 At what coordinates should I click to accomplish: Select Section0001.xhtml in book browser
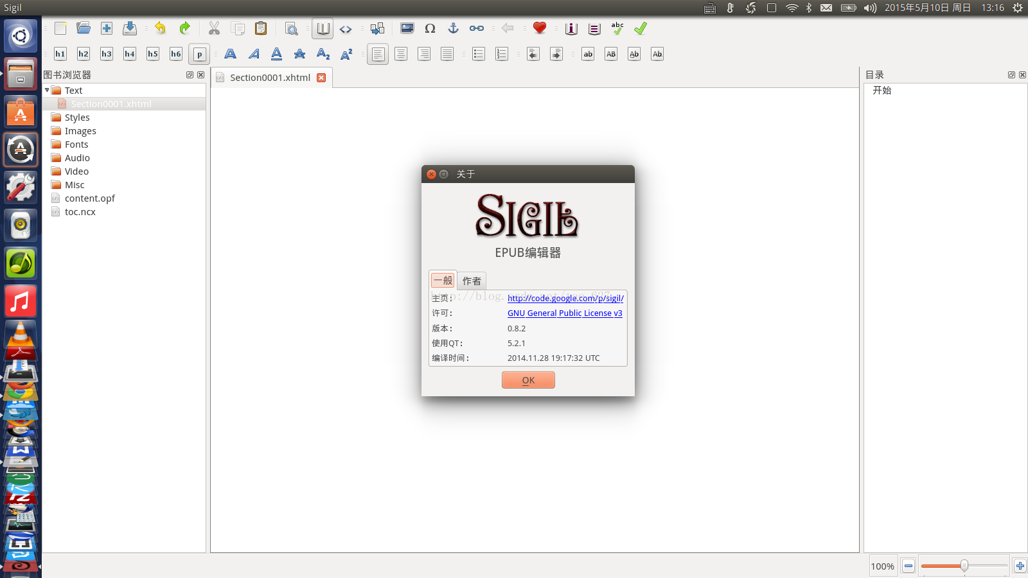111,104
